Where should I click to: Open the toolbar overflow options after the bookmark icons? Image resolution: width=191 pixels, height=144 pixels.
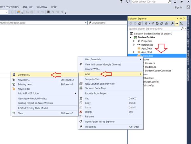[x=65, y=13]
